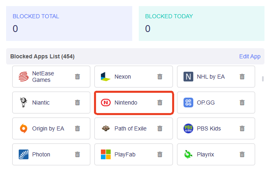Open the Edit App link
271x171 pixels.
249,56
